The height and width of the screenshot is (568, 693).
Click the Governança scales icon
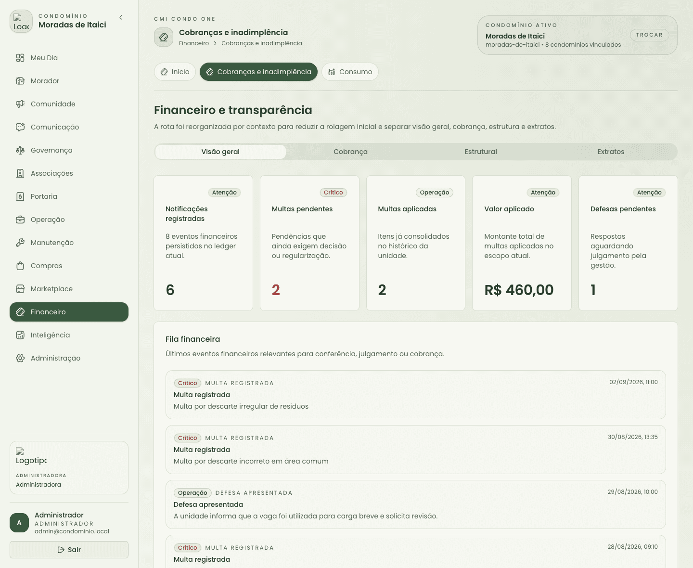coord(20,150)
